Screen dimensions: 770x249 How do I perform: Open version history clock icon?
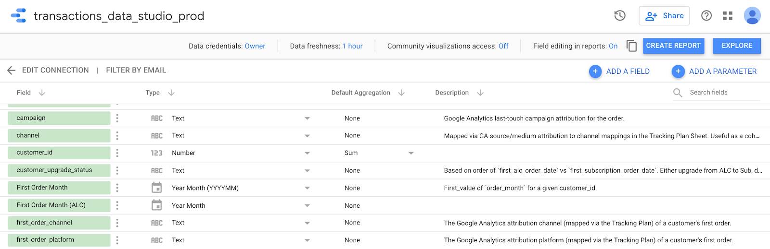(620, 16)
